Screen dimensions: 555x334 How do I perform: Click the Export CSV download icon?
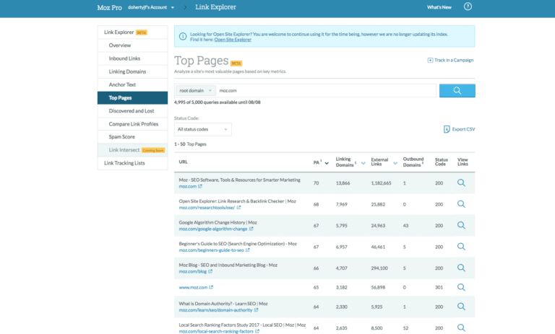(447, 129)
